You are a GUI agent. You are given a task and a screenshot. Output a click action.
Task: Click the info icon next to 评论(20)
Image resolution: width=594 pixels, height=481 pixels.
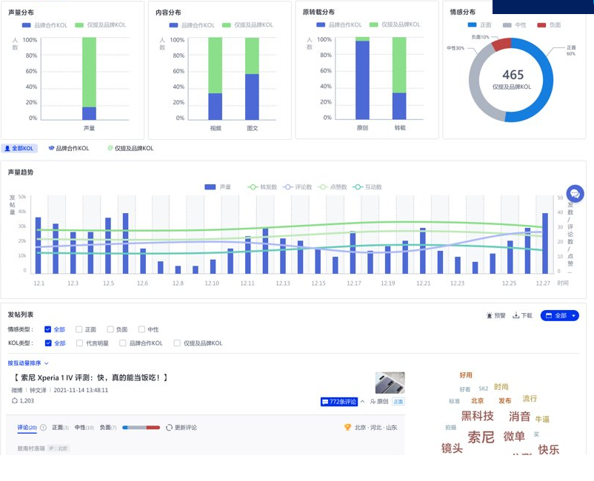coord(43,428)
